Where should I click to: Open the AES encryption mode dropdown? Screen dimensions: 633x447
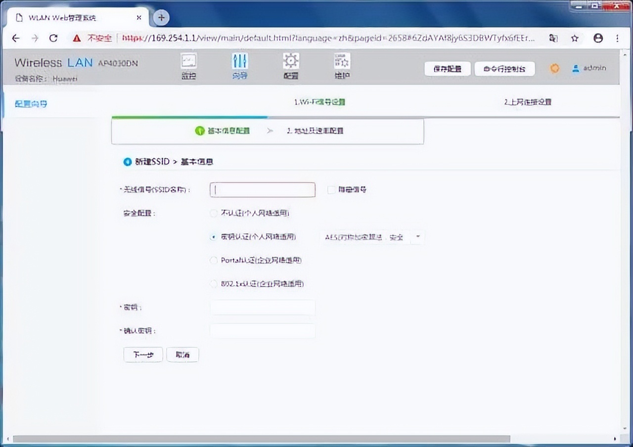(418, 237)
